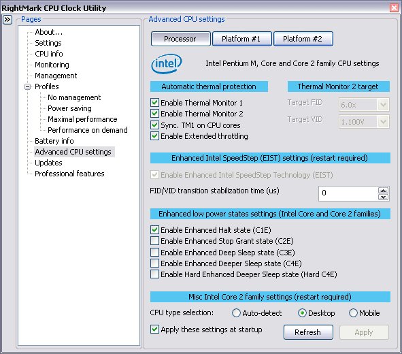Increase the stabilization time with up arrow
Viewport: 402px width, 354px height.
coord(383,191)
